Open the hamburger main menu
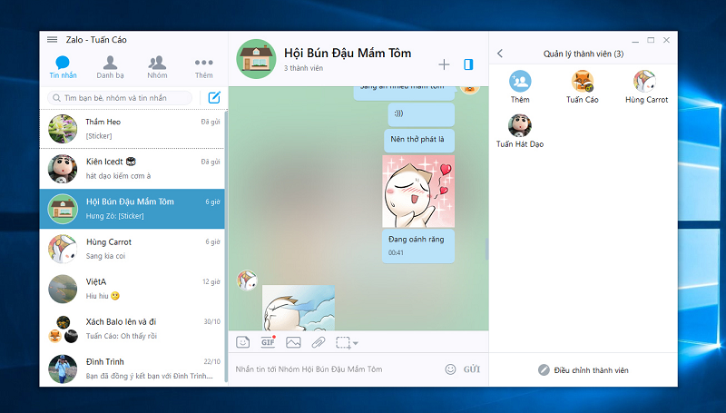 click(x=52, y=40)
